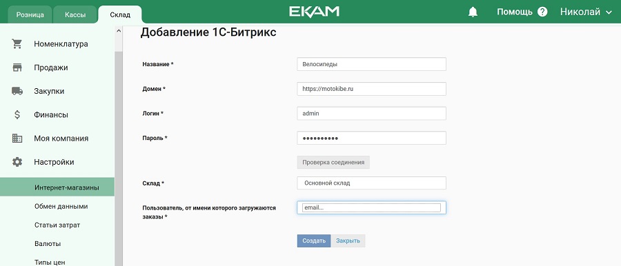The width and height of the screenshot is (621, 266).
Task: Focus the Домен field with https://motokibe.ru
Action: 371,89
